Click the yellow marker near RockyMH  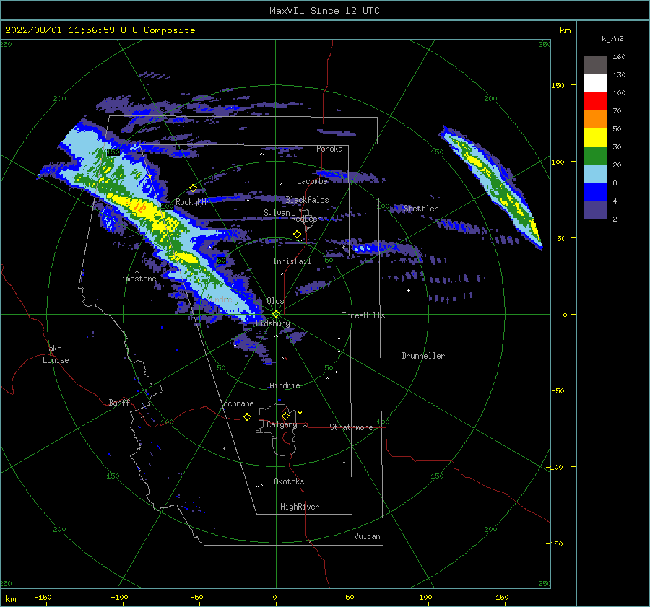(x=193, y=188)
